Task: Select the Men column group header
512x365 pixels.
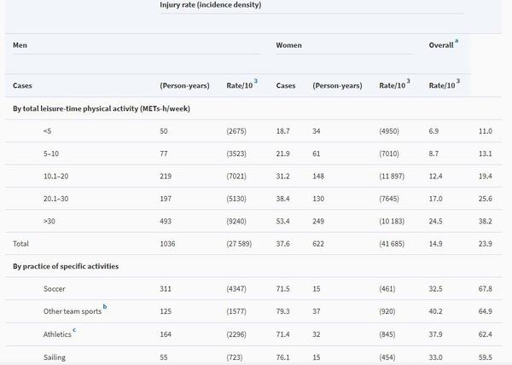Action: point(20,45)
